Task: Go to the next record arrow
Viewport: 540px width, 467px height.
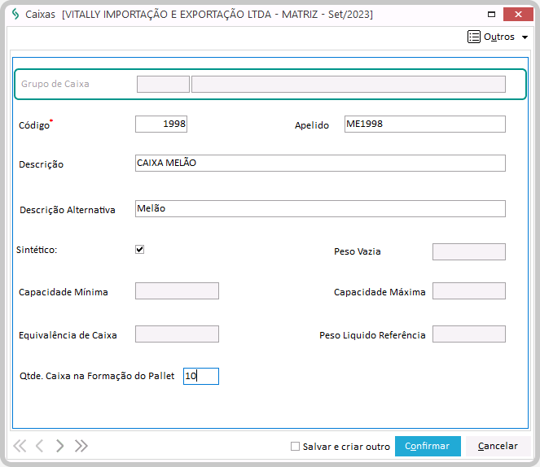Action: click(60, 446)
